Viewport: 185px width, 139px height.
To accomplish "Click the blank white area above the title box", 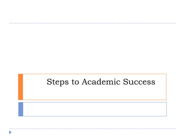I will click(x=92, y=49).
